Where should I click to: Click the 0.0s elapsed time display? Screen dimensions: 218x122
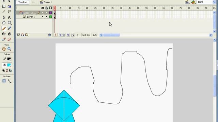pyautogui.click(x=95, y=35)
